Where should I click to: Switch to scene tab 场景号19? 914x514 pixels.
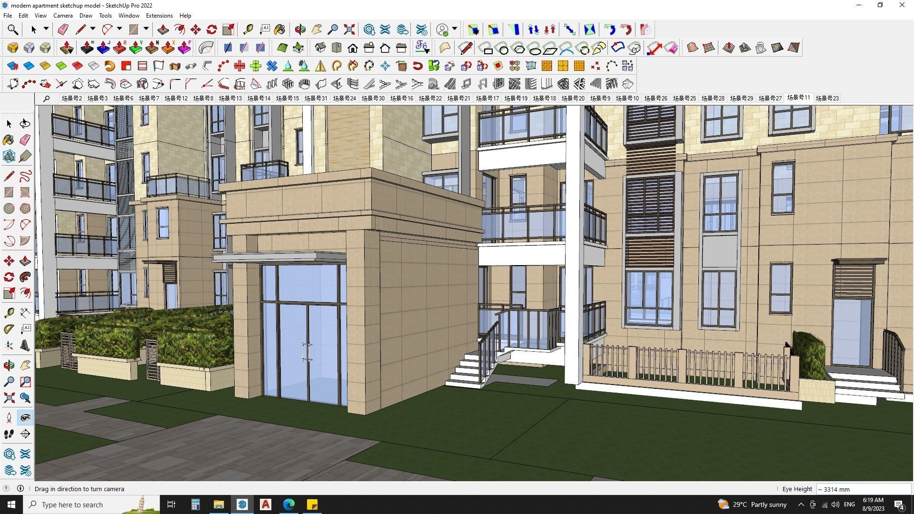[x=516, y=99]
